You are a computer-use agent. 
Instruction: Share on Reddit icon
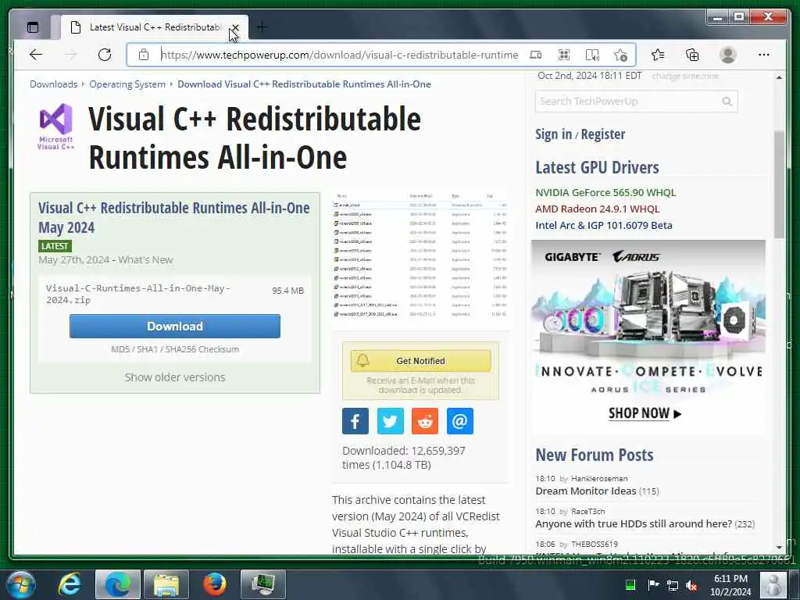point(425,421)
